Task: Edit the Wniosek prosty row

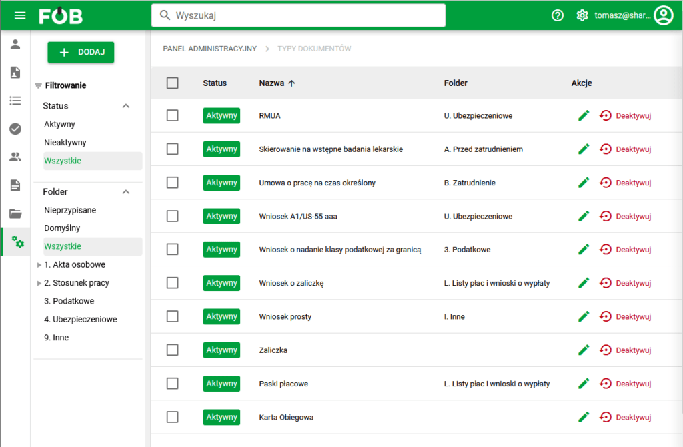Action: (584, 316)
